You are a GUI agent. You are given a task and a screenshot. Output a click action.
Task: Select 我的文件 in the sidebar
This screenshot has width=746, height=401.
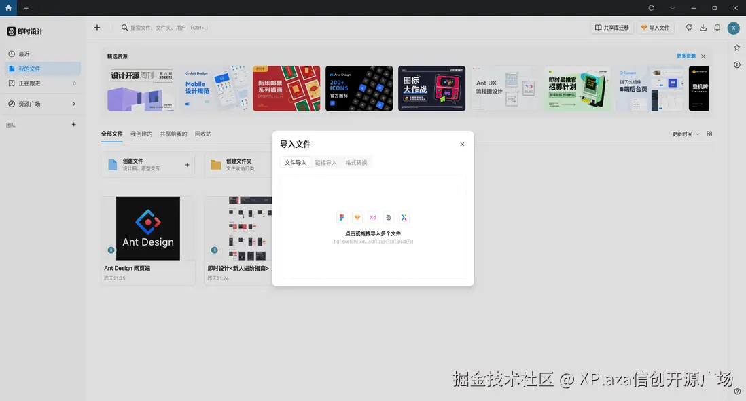[42, 69]
